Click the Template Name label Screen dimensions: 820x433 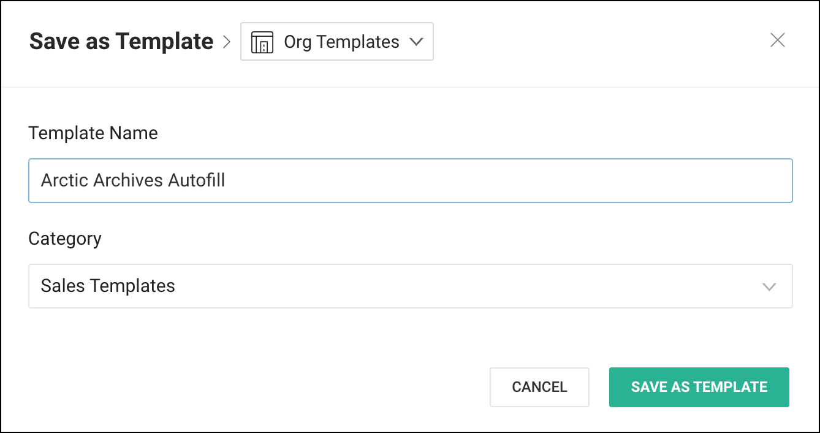click(93, 133)
